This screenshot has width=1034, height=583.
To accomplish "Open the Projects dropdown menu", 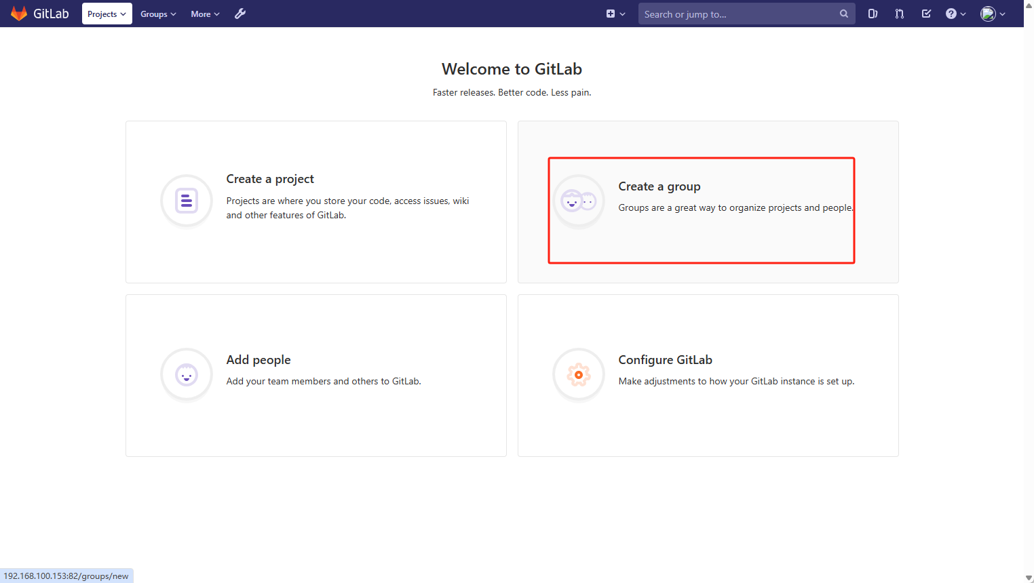I will pyautogui.click(x=107, y=14).
